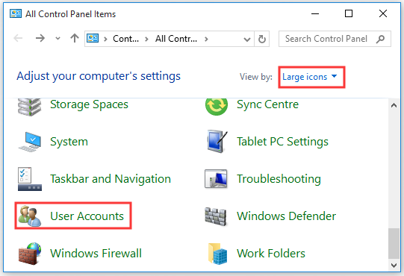404x276 pixels.
Task: Open the User Accounts icon
Action: click(x=29, y=216)
